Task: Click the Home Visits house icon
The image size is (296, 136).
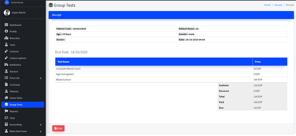Action: [6, 98]
